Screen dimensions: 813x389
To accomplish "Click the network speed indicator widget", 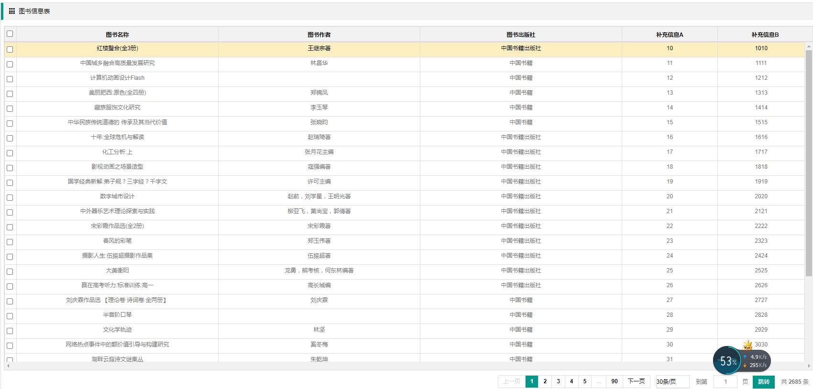I will (x=757, y=361).
